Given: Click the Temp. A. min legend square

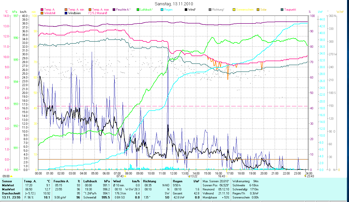Looking at the screenshot, I should [66, 10].
